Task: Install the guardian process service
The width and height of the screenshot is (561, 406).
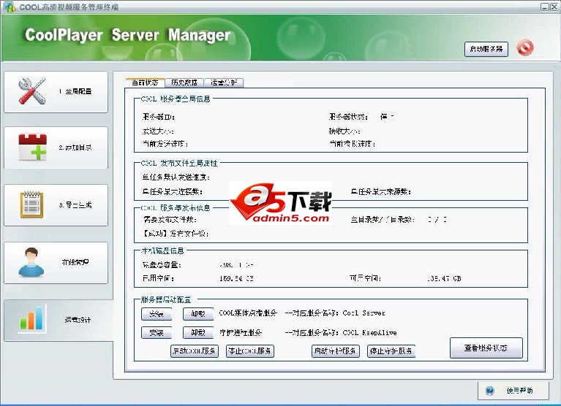Action: click(157, 333)
